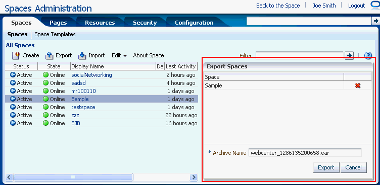Click right arrow of horizontal scrollbar
The width and height of the screenshot is (380, 185).
point(194,177)
